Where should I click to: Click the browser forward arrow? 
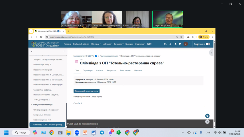click(x=36, y=37)
